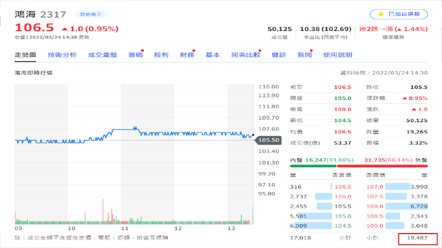Click the red 外盤 portion of ratio bar
The width and height of the screenshot is (442, 248).
pyautogui.click(x=382, y=166)
